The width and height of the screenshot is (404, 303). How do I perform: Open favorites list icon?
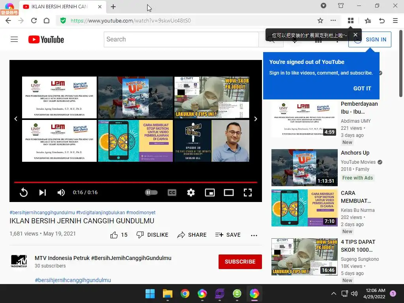[368, 21]
